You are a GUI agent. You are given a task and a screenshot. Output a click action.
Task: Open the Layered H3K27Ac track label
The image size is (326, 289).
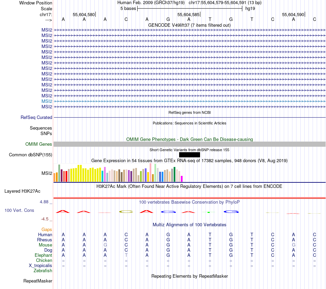pyautogui.click(x=22, y=191)
